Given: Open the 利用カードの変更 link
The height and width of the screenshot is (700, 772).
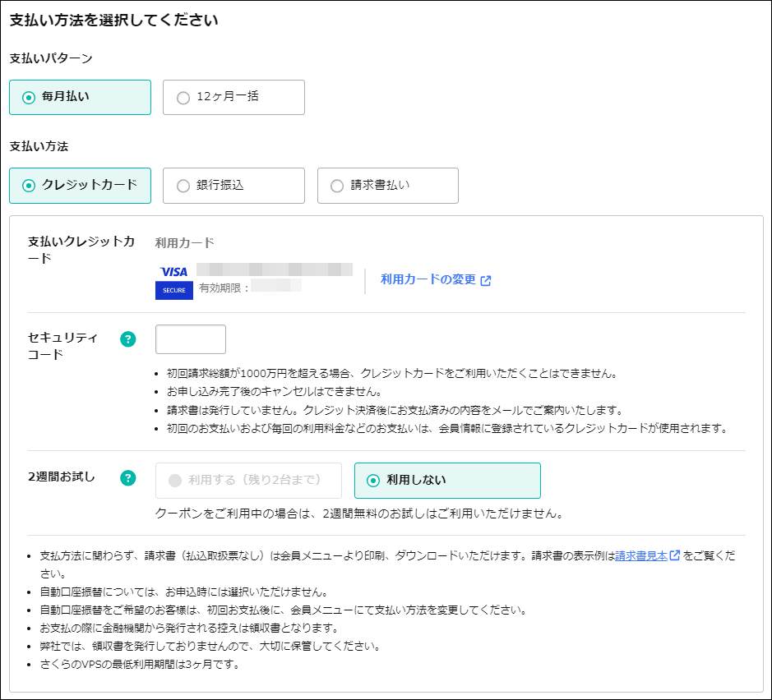Looking at the screenshot, I should coord(428,279).
